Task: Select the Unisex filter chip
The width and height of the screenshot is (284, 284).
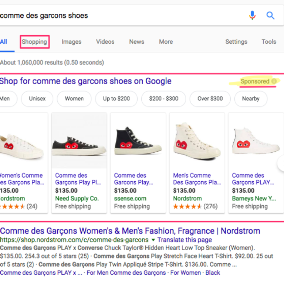Action: click(x=37, y=98)
